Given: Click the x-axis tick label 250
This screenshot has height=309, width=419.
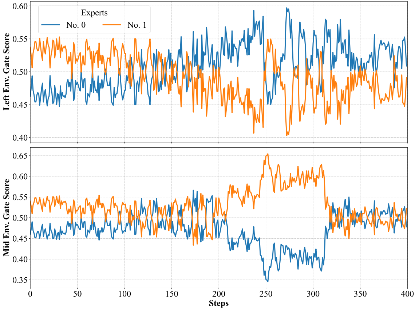Looking at the screenshot, I should (266, 294).
